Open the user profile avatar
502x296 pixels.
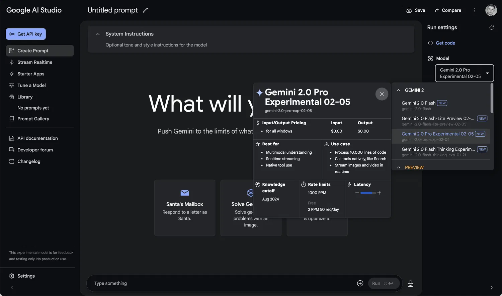pos(491,10)
